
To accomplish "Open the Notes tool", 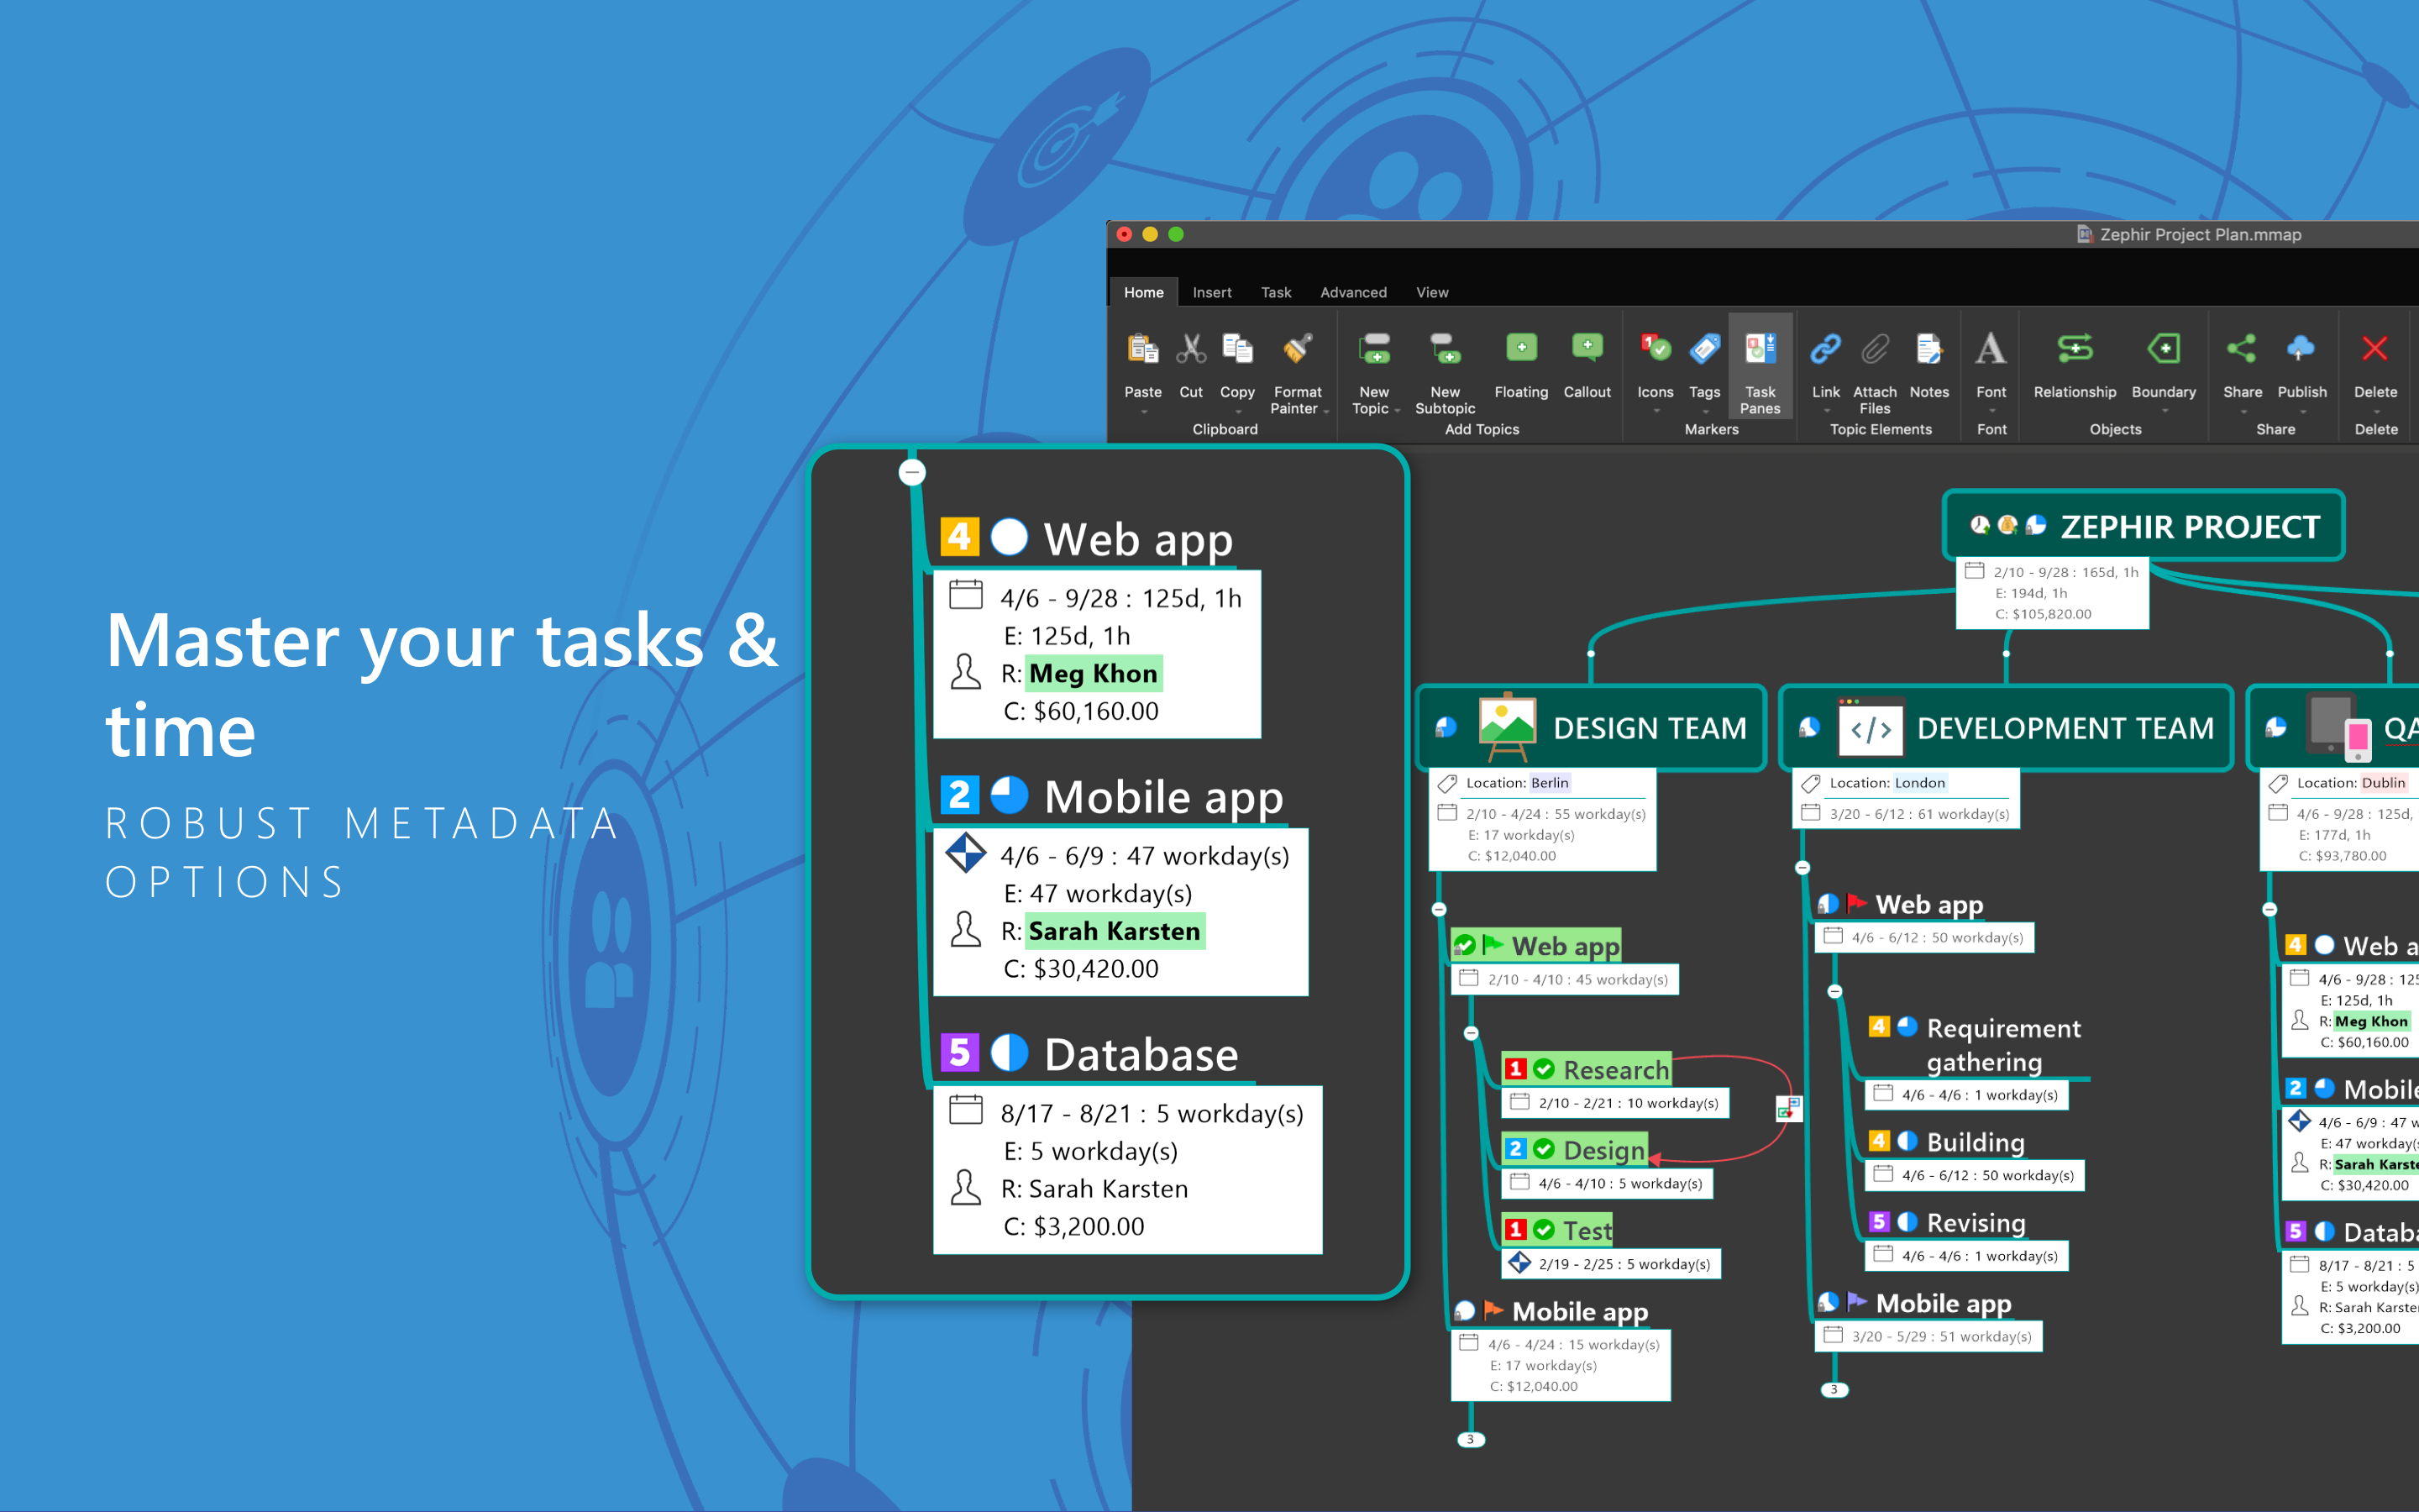I will [x=1929, y=349].
